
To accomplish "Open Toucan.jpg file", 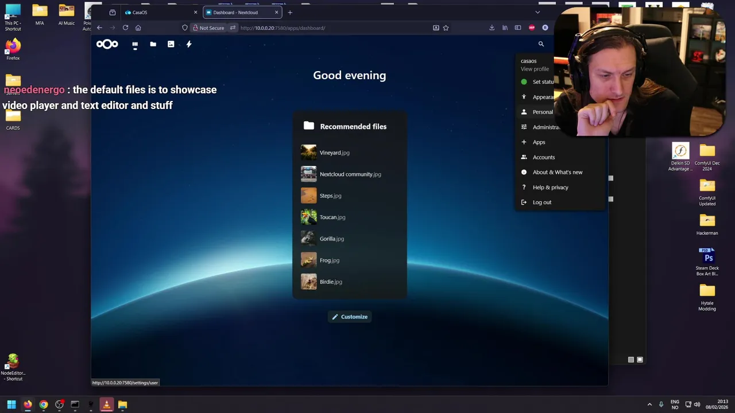I will pos(350,217).
